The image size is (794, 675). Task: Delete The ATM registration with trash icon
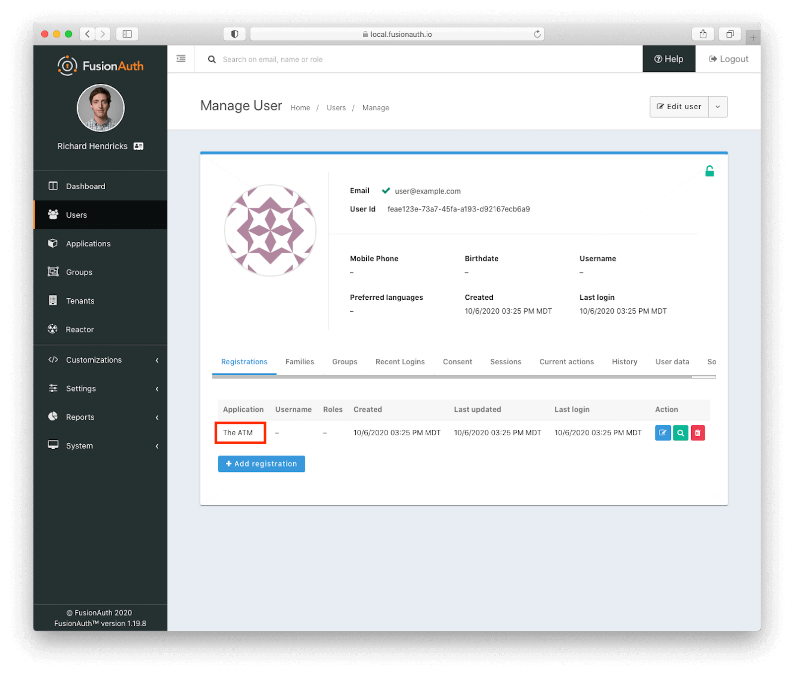point(698,432)
